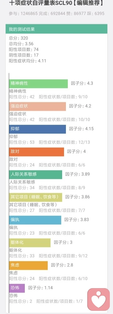
Task: Click the 参与: 1246865 participant count
Action: (23, 14)
